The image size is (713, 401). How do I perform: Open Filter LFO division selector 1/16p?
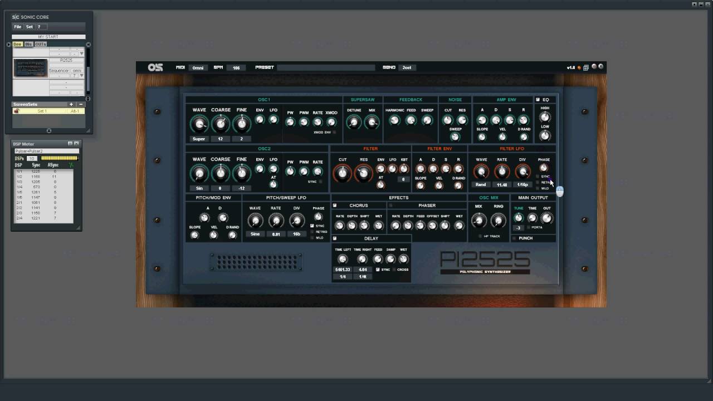(x=522, y=184)
